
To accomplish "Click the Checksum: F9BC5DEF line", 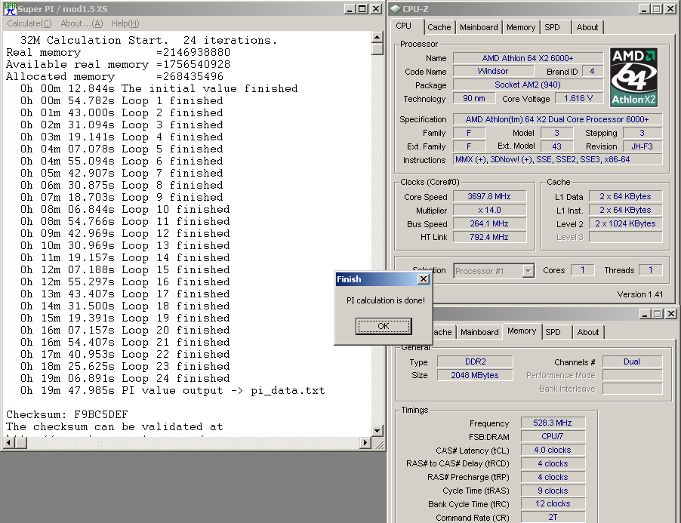I will click(x=67, y=414).
